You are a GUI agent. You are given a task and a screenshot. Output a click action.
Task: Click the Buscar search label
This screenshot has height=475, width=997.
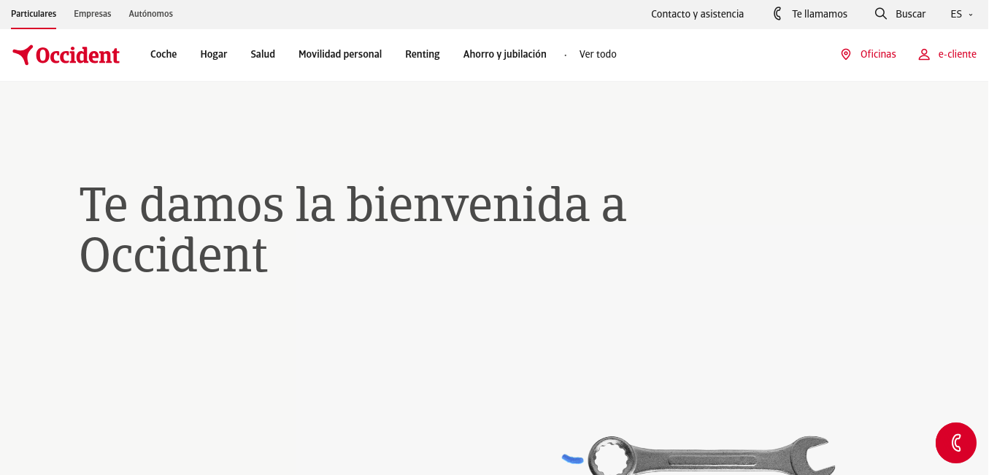911,14
